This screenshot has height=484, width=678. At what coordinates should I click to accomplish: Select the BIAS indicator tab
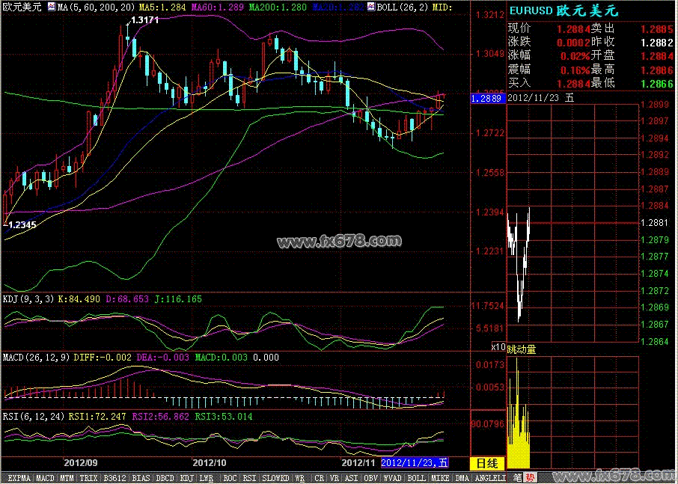tap(140, 477)
